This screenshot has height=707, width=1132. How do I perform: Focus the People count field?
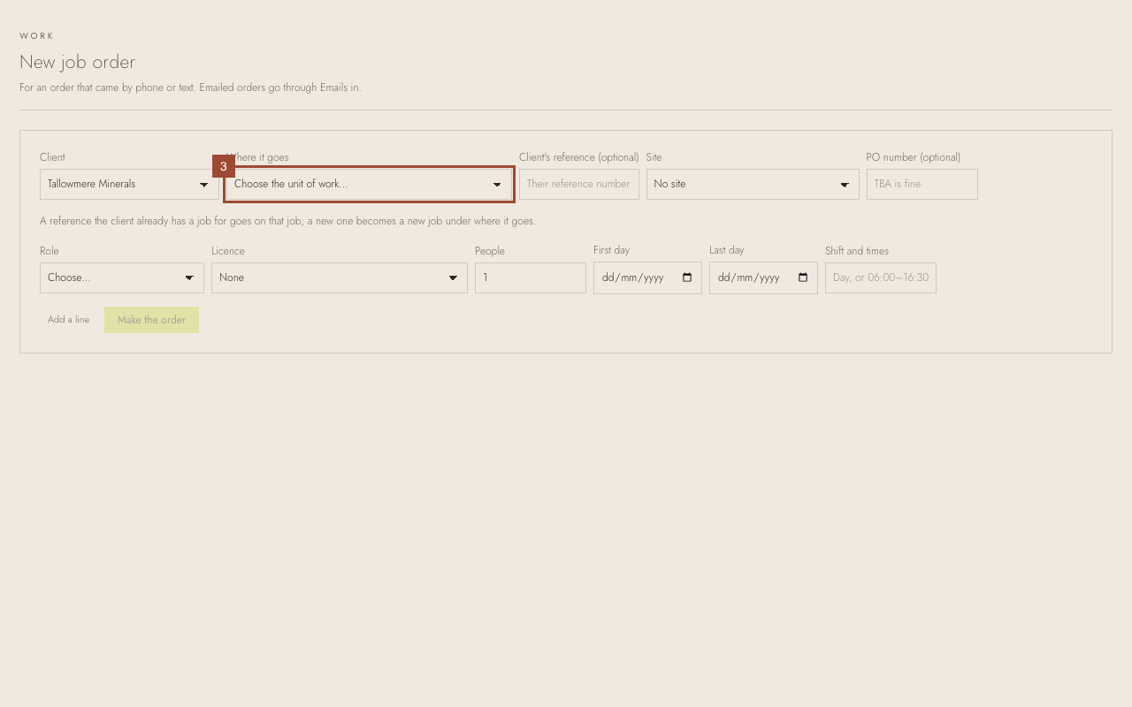click(x=531, y=277)
